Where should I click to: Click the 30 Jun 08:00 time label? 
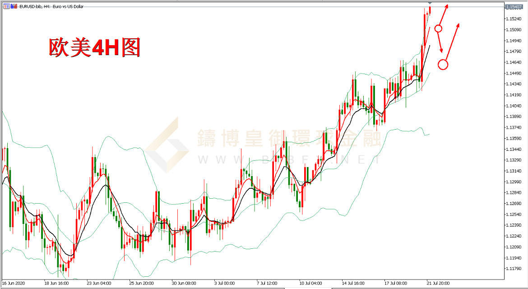183,284
